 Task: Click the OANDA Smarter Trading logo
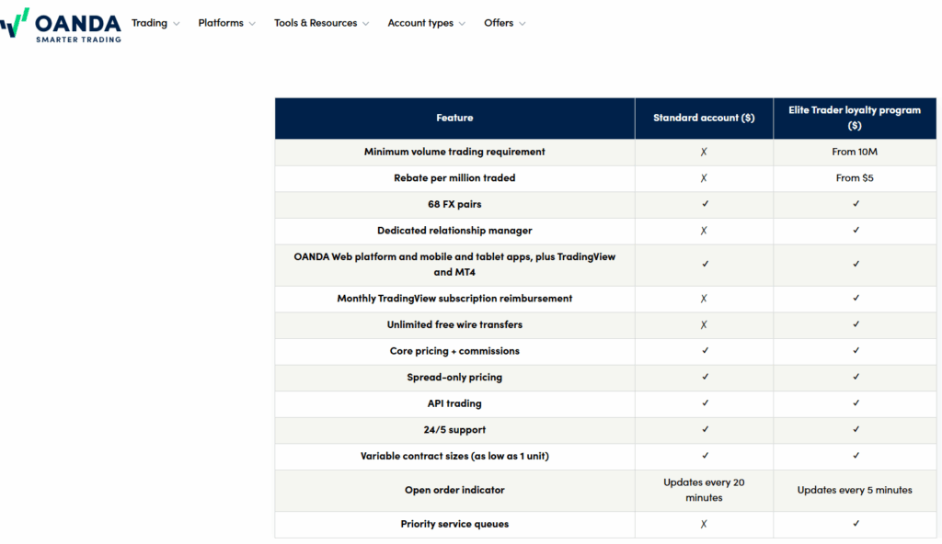pyautogui.click(x=61, y=25)
